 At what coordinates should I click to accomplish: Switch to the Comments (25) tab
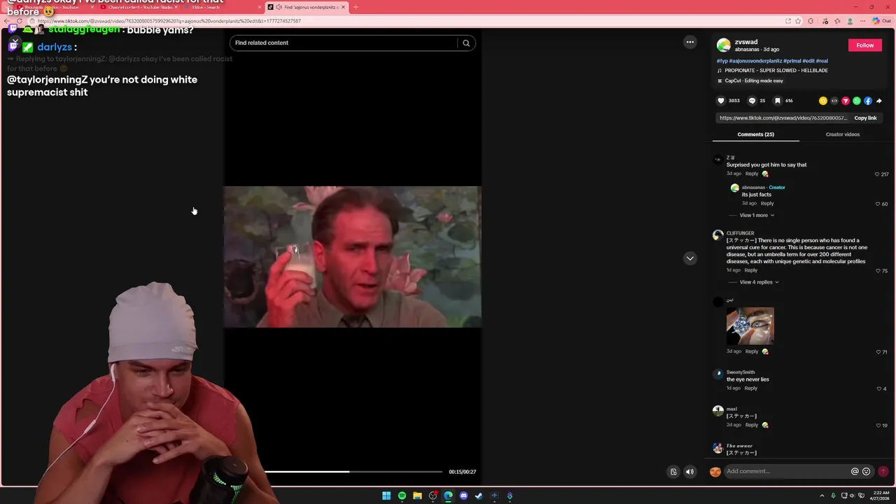pos(755,134)
